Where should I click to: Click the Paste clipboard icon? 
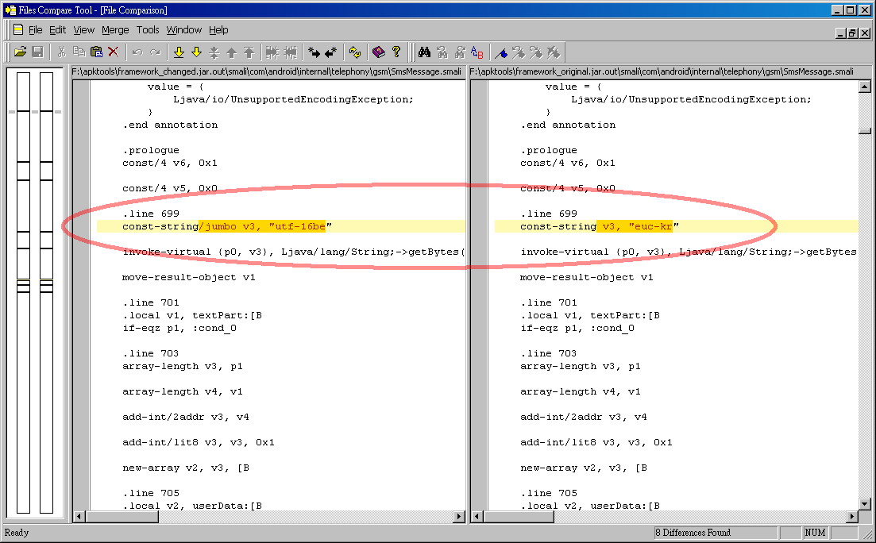[x=96, y=52]
